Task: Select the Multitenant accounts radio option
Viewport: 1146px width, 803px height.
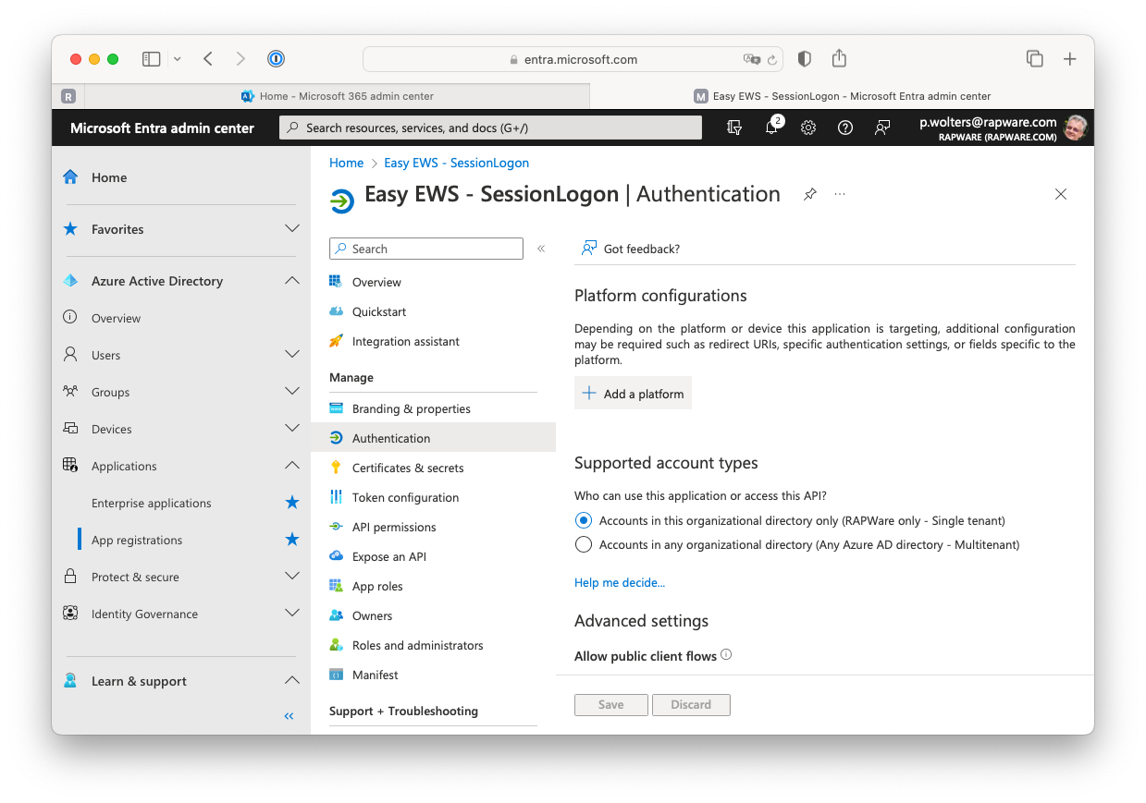Action: pyautogui.click(x=584, y=544)
